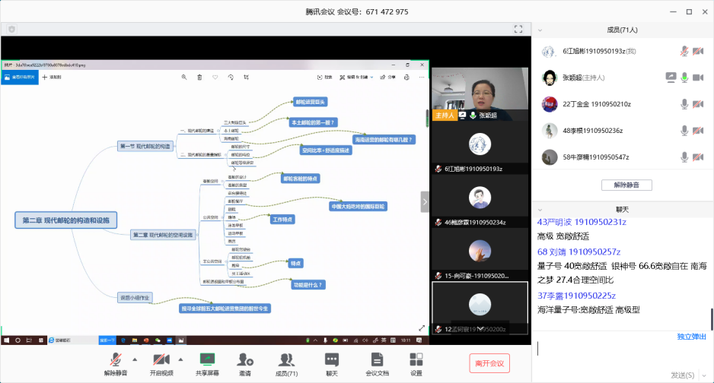Enter fullscreen with the top-right expand icon
Screen dimensions: 714x383
click(518, 29)
